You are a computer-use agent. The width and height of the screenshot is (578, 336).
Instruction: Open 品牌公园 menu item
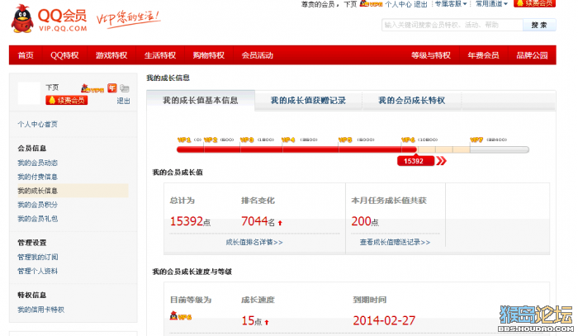pos(532,55)
